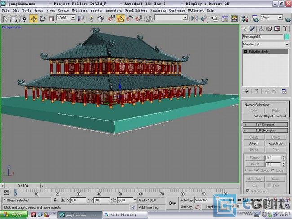Toggle Show End Result icon
Image resolution: width=292 pixels, height=219 pixels.
257,91
